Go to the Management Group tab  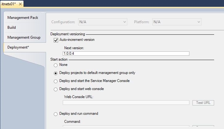tap(24, 37)
